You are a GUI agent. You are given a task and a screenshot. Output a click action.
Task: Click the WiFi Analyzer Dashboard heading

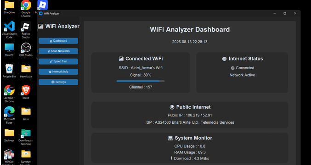click(190, 29)
